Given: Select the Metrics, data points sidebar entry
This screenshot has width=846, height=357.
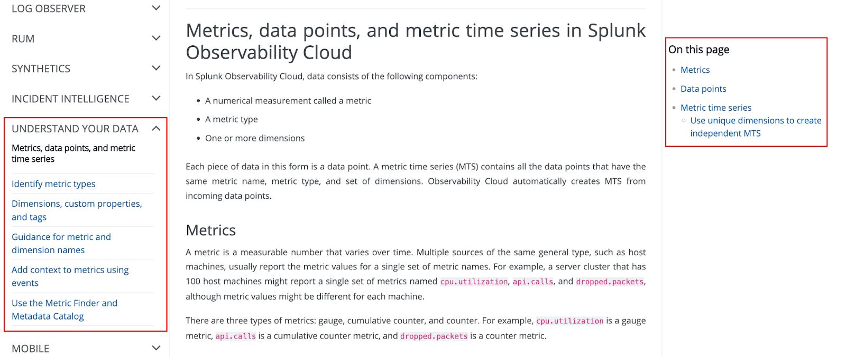Looking at the screenshot, I should 73,153.
